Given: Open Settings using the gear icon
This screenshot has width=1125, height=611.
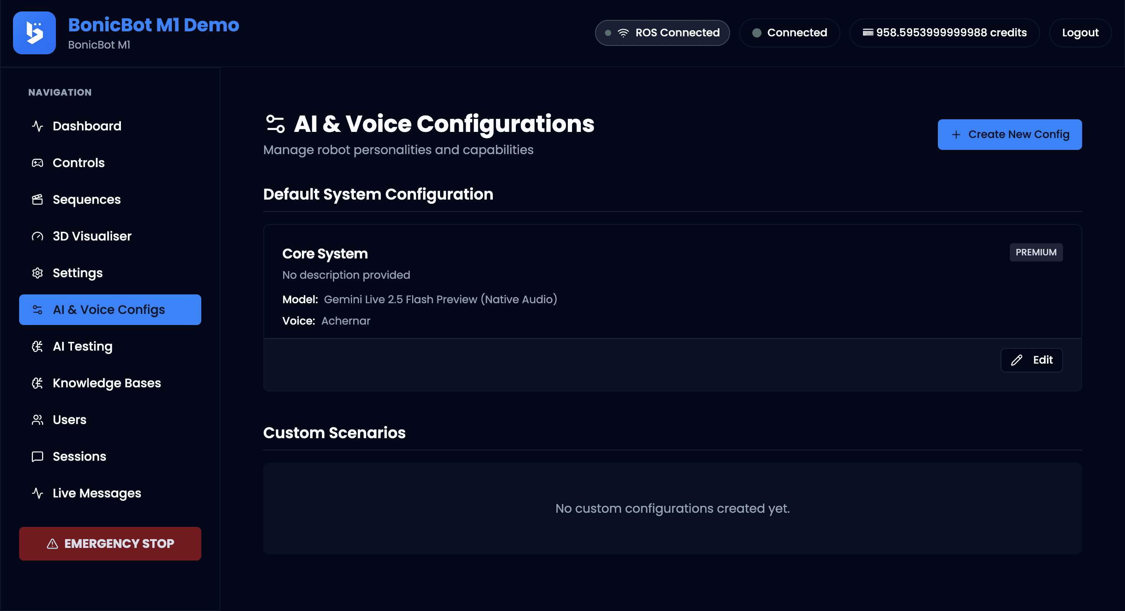Looking at the screenshot, I should click(x=37, y=273).
